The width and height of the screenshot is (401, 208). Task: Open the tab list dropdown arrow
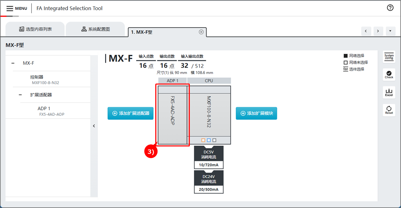[390, 31]
